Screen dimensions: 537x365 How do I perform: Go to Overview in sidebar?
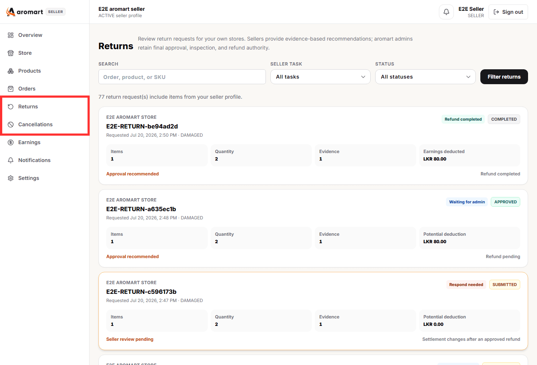click(45, 35)
